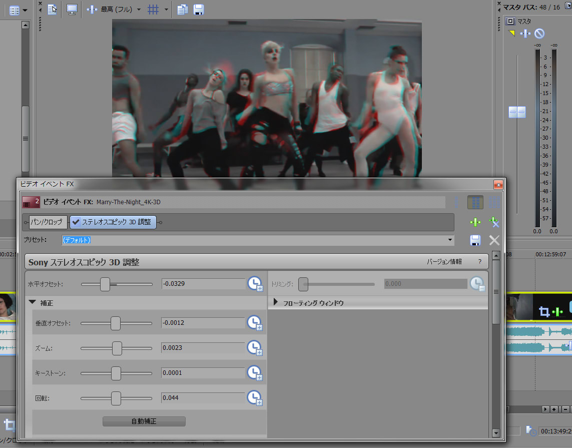Animate the 水平オフセット parameter
Image resolution: width=572 pixels, height=448 pixels.
click(255, 284)
